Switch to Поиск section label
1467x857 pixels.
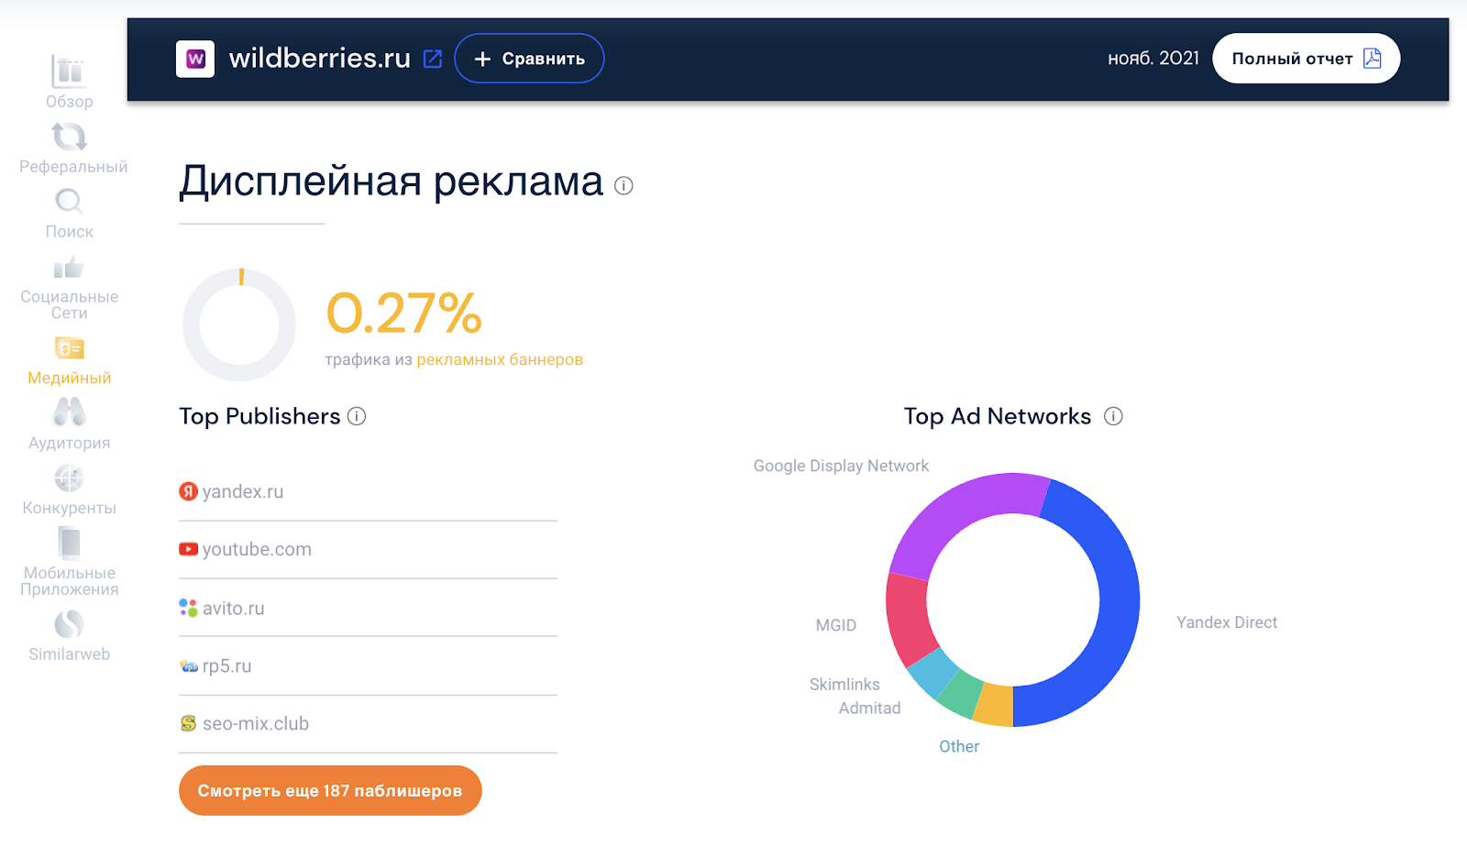pos(70,232)
